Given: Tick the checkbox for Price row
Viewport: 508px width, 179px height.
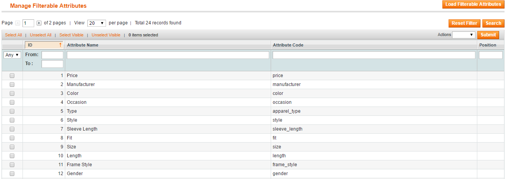Looking at the screenshot, I should click(12, 76).
